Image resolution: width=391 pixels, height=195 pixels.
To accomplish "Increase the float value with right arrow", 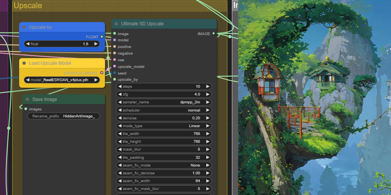I will click(96, 44).
